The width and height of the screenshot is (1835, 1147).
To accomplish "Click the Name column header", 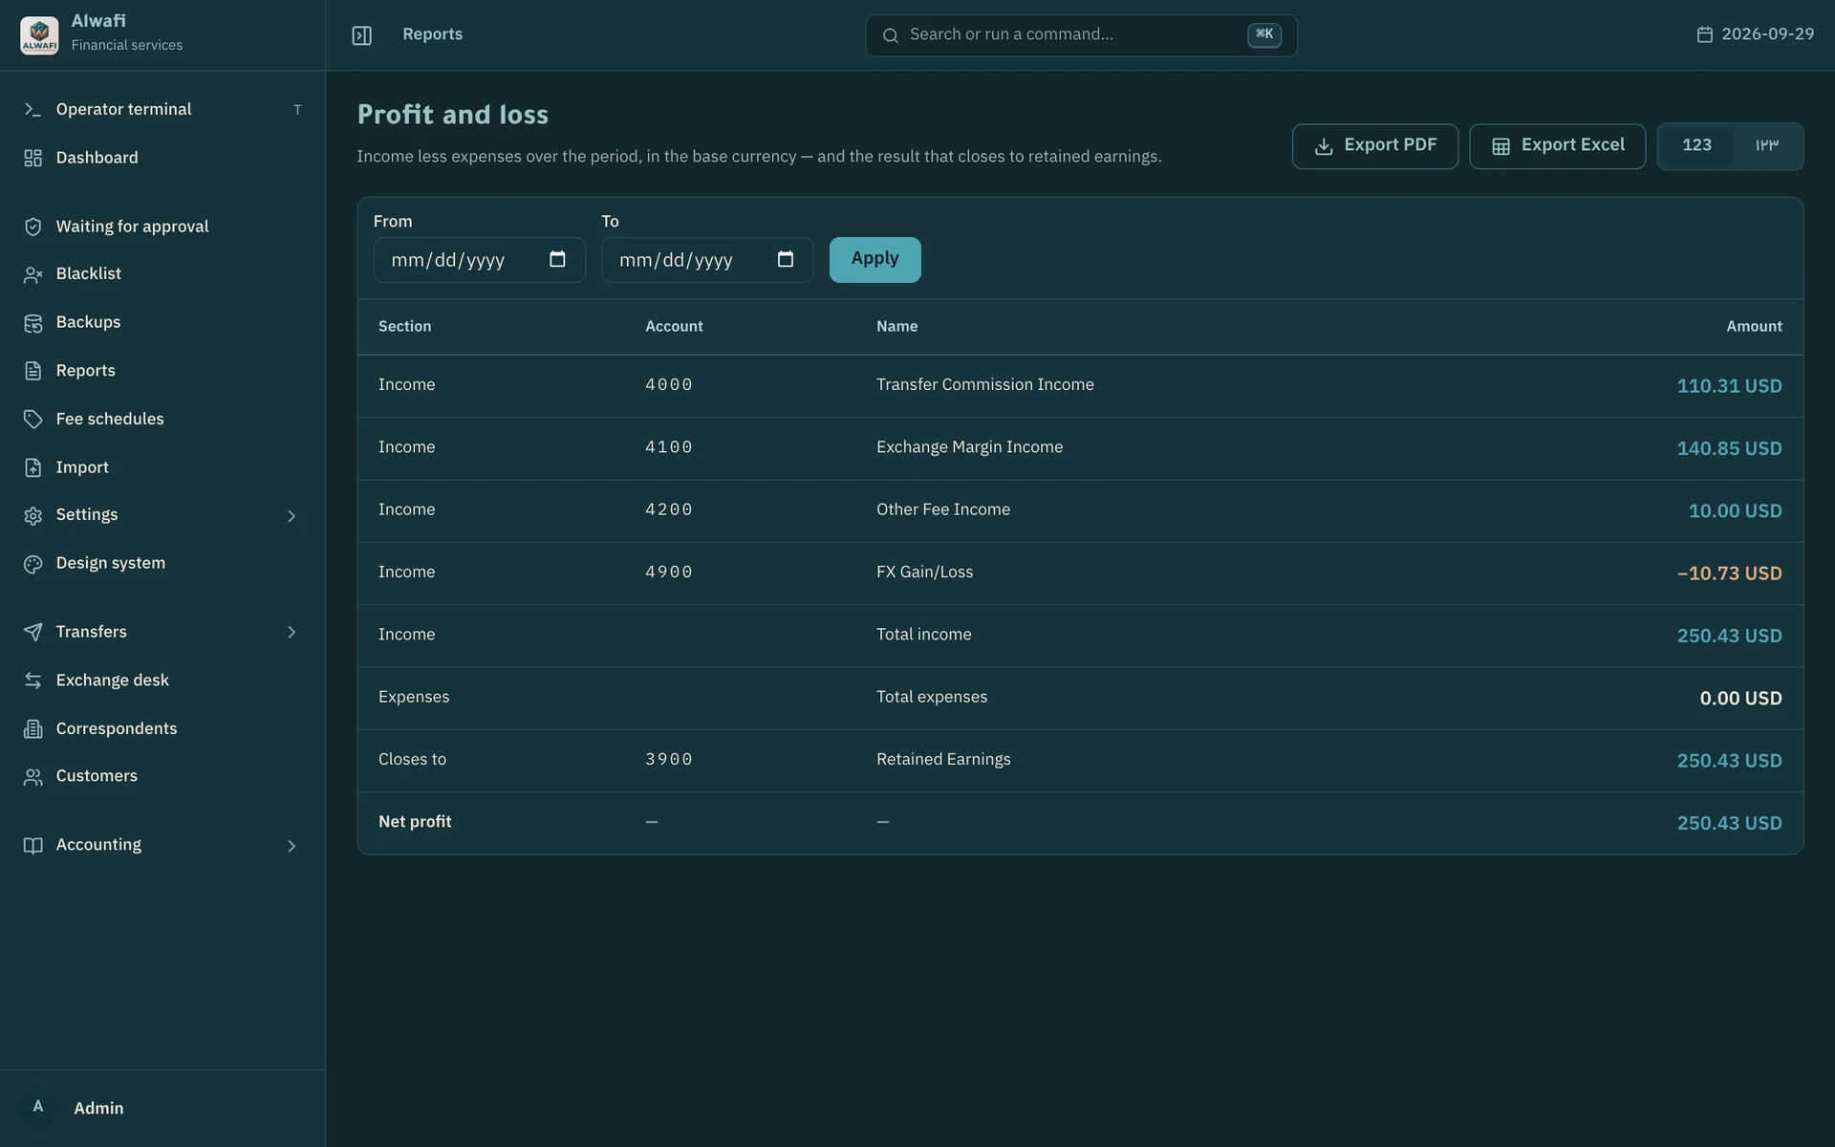I will 896,327.
